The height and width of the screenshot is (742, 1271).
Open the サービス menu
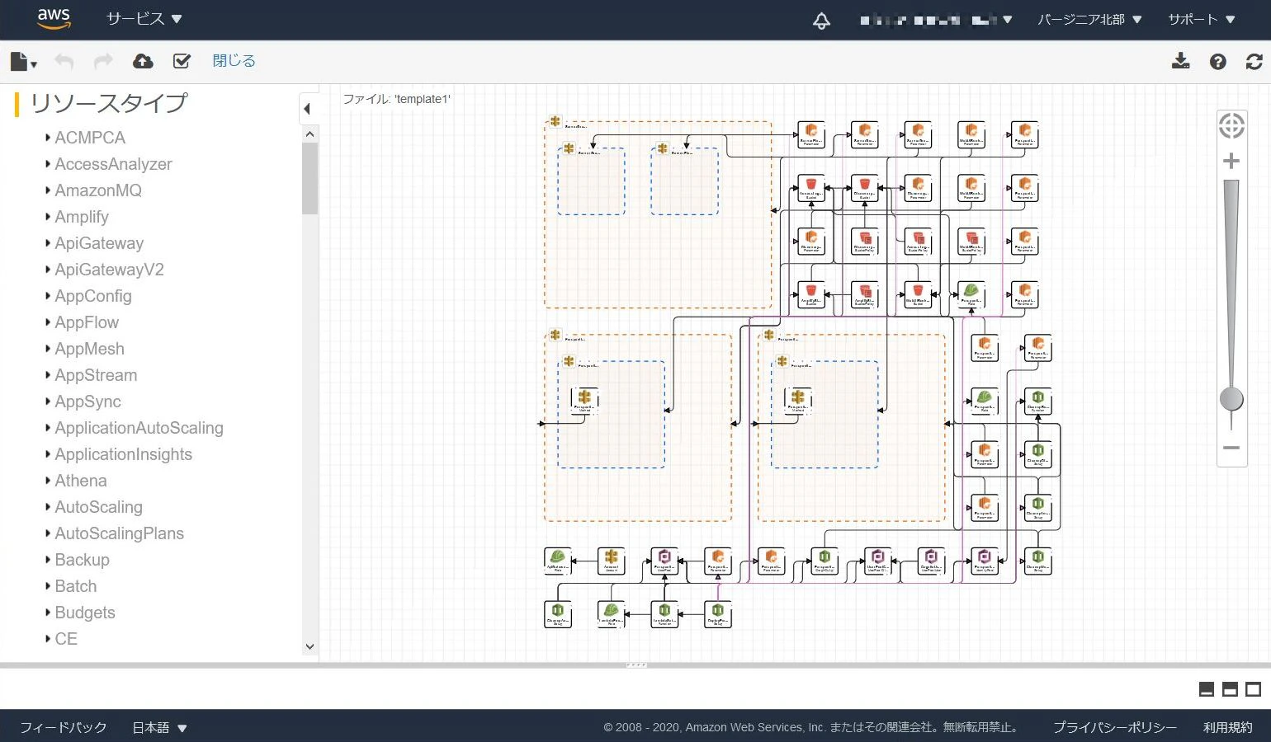(144, 19)
